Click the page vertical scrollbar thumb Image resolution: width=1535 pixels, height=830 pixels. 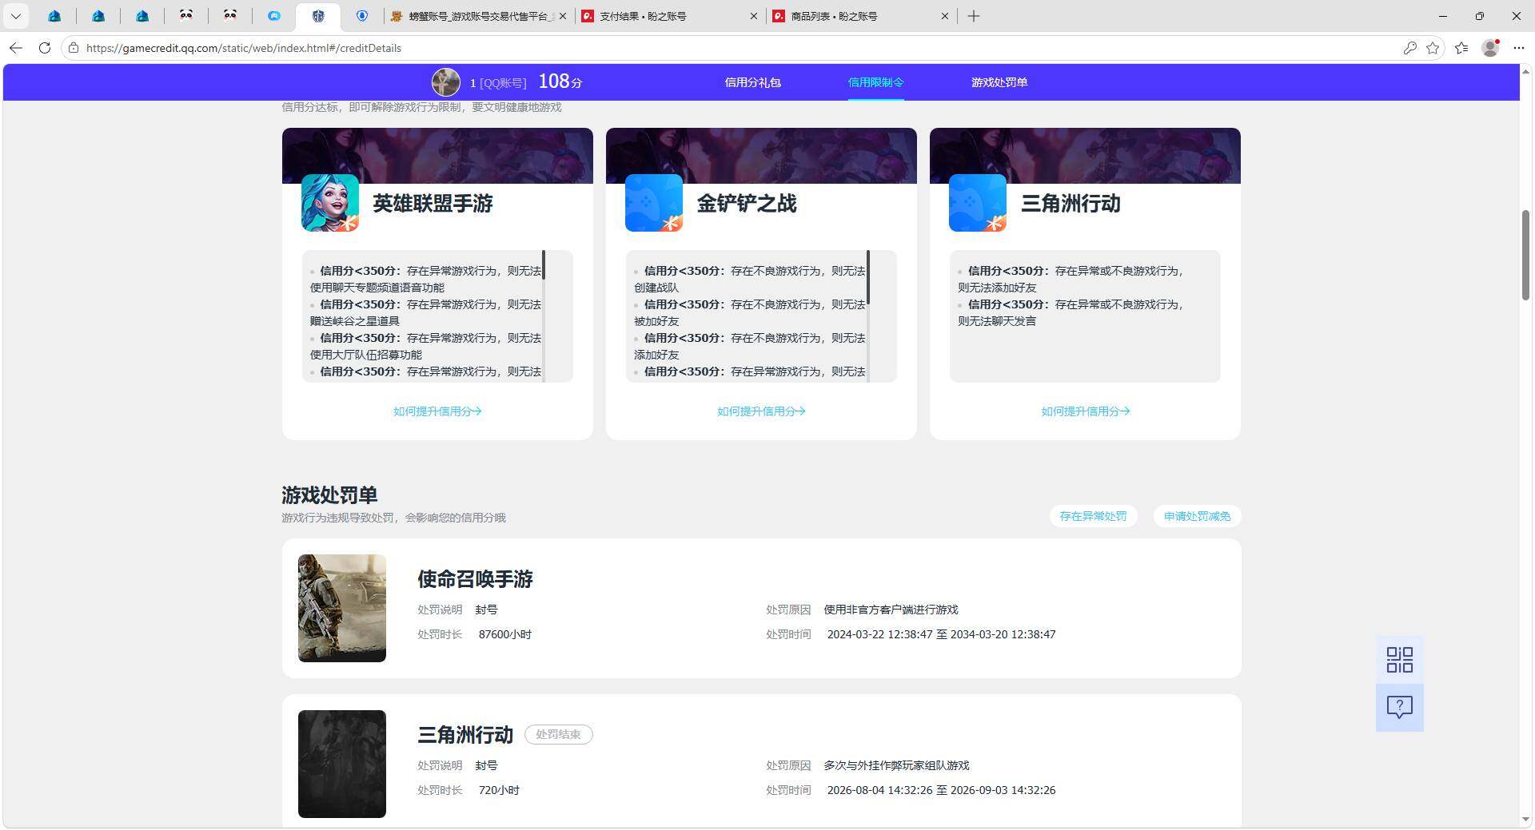[1525, 255]
